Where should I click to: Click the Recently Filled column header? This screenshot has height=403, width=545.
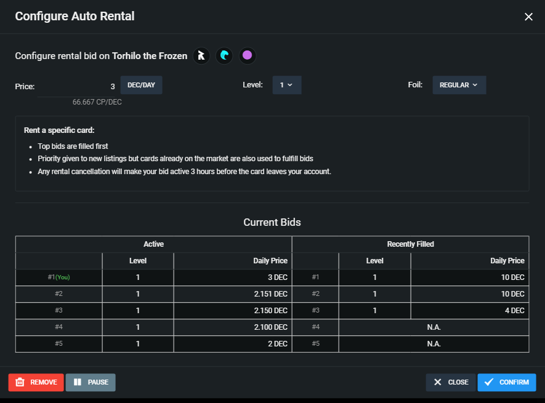tap(411, 244)
